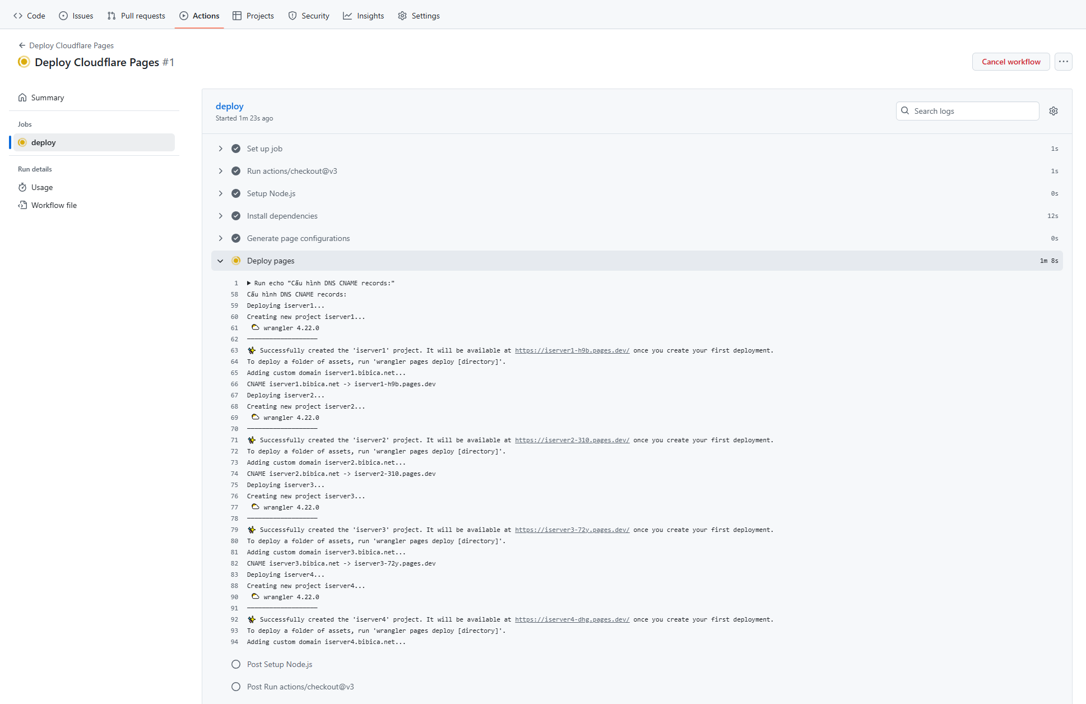Click the deploy job title link
This screenshot has width=1086, height=704.
[x=230, y=106]
